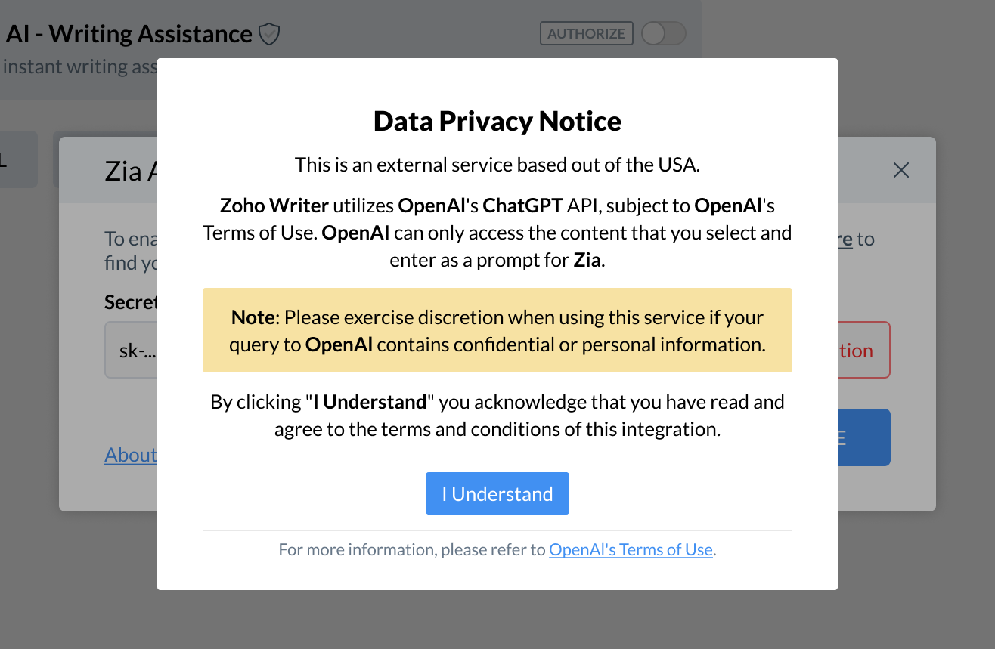Click the AUTHORIZE badge button
The height and width of the screenshot is (649, 995).
(586, 33)
